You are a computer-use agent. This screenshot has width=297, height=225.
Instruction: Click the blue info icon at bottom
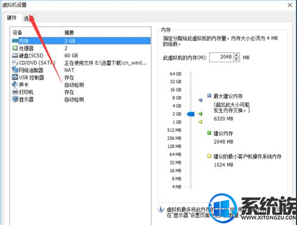[x=160, y=209]
